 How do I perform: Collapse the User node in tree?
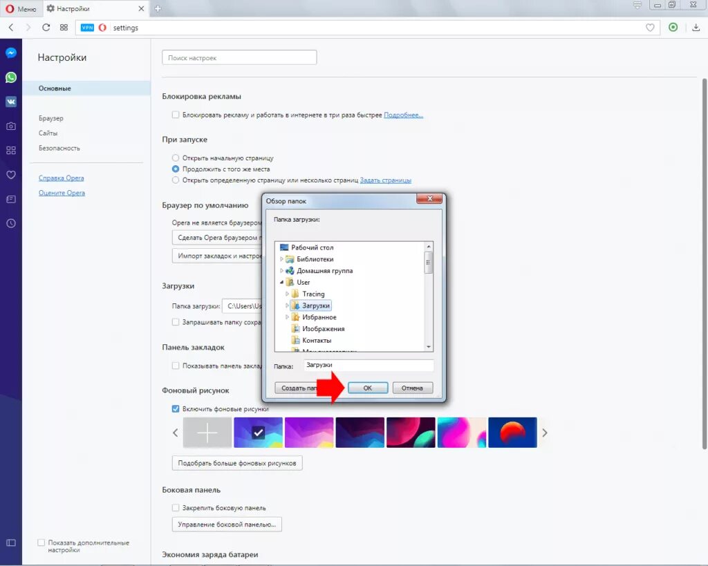pyautogui.click(x=282, y=282)
